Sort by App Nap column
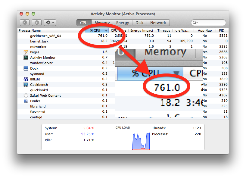 pos(204,30)
